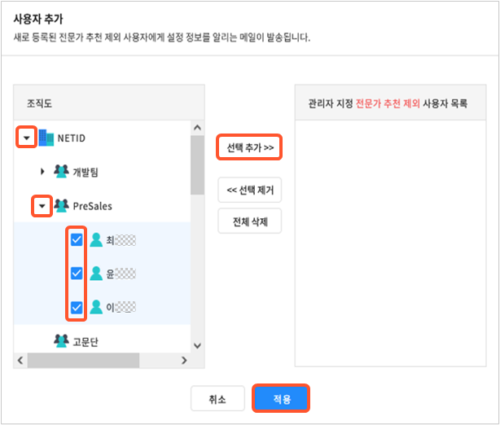The width and height of the screenshot is (500, 425).
Task: Click the user icon beside 윤
Action: coord(97,274)
